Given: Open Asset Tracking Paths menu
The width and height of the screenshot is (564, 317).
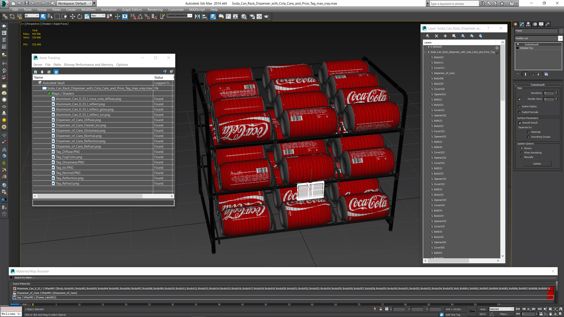Looking at the screenshot, I should click(x=57, y=65).
